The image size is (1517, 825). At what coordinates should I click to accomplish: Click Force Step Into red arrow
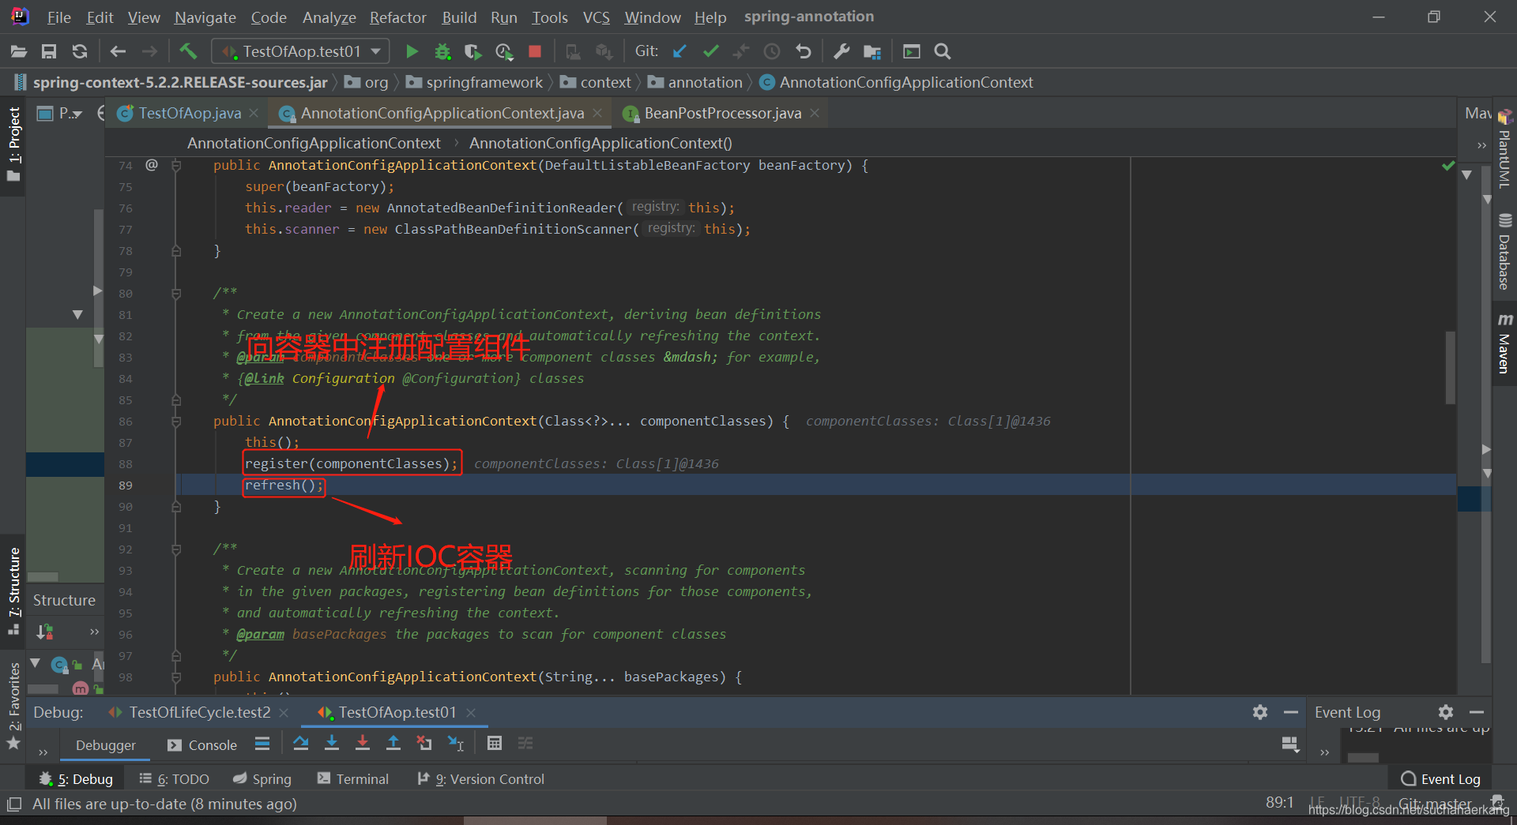tap(363, 743)
